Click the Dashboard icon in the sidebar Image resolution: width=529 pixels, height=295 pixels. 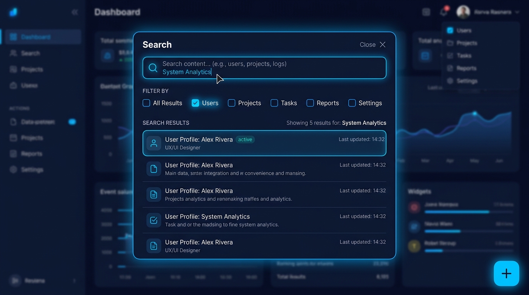(x=13, y=37)
